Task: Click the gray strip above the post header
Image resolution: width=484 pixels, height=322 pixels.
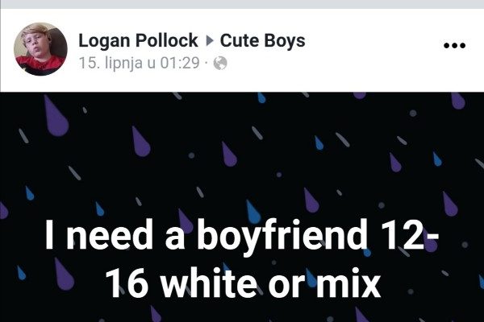Action: [242, 4]
